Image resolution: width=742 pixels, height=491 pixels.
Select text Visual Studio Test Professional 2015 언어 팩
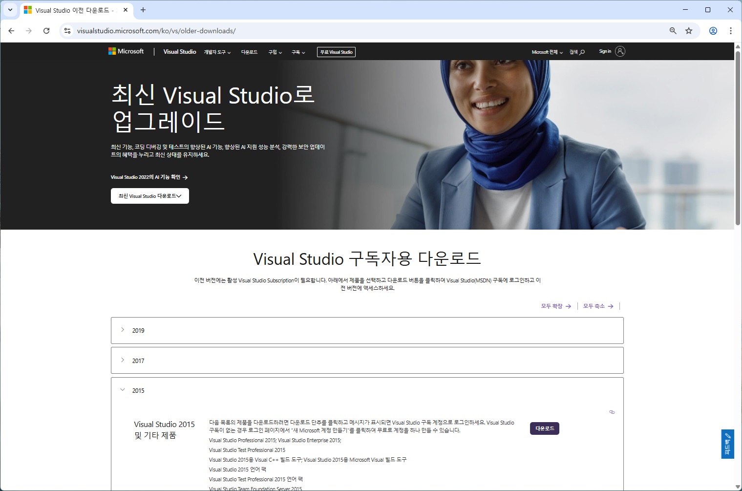[x=256, y=479]
